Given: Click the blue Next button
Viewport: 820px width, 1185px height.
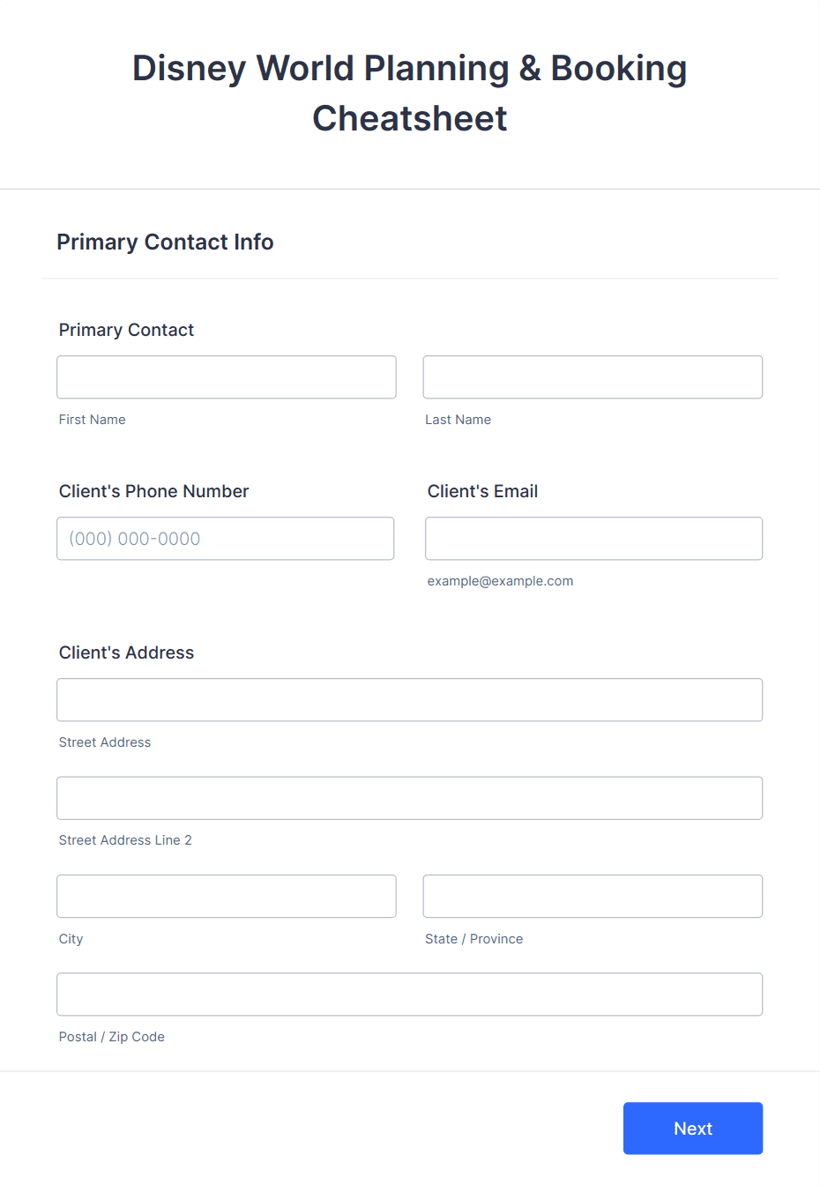Looking at the screenshot, I should tap(693, 1129).
